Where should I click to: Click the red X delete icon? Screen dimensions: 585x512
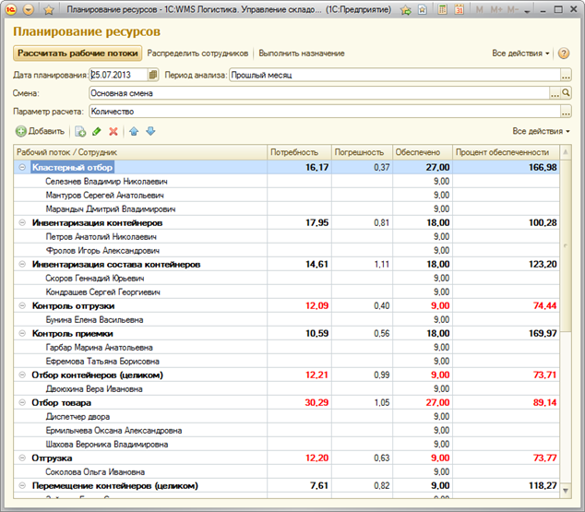point(113,132)
